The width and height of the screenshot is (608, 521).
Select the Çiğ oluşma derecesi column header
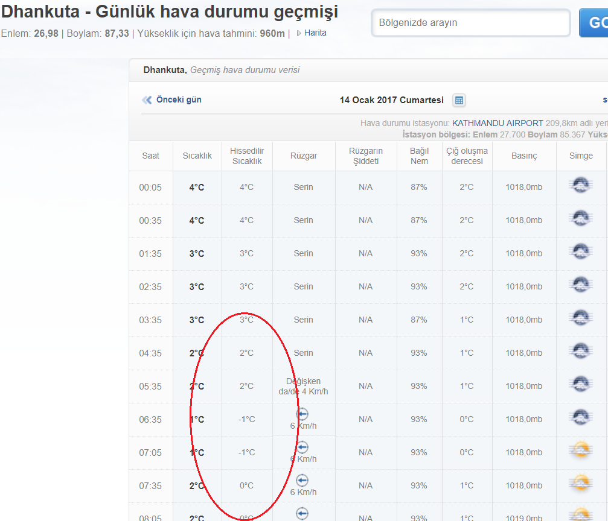tap(467, 156)
